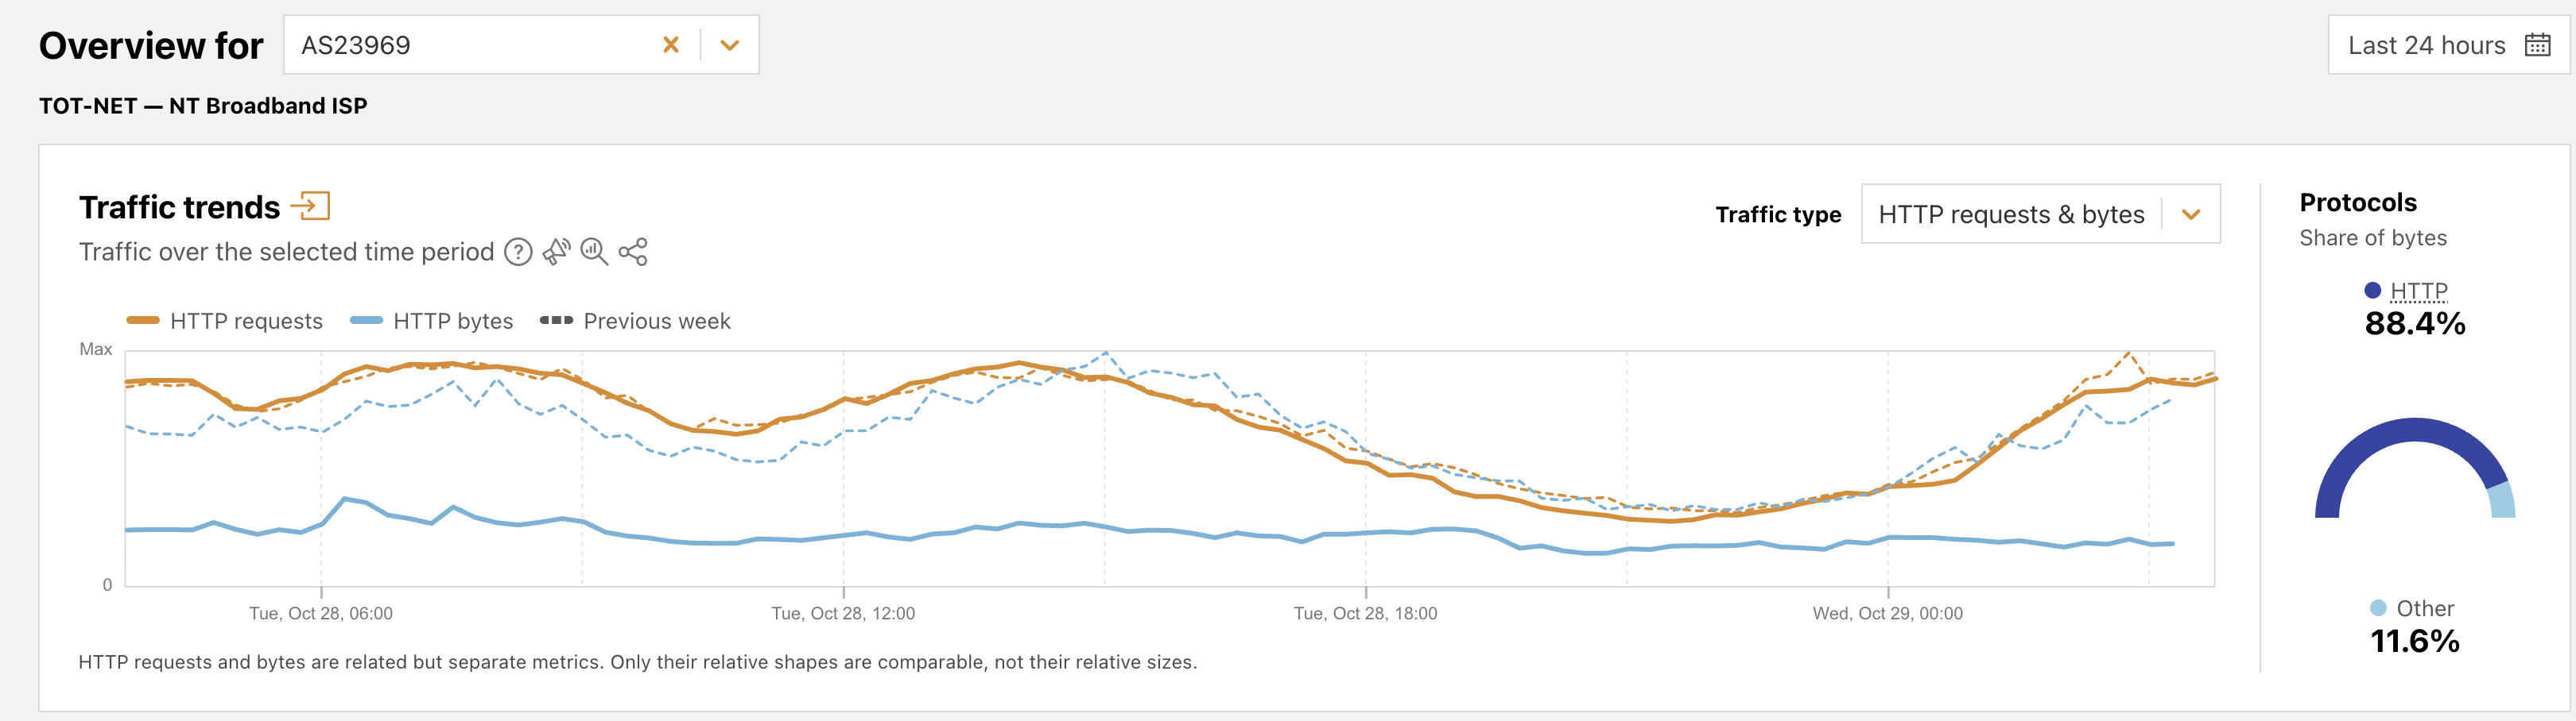The image size is (2576, 721).
Task: Click inside the AS23969 search field
Action: click(x=470, y=45)
